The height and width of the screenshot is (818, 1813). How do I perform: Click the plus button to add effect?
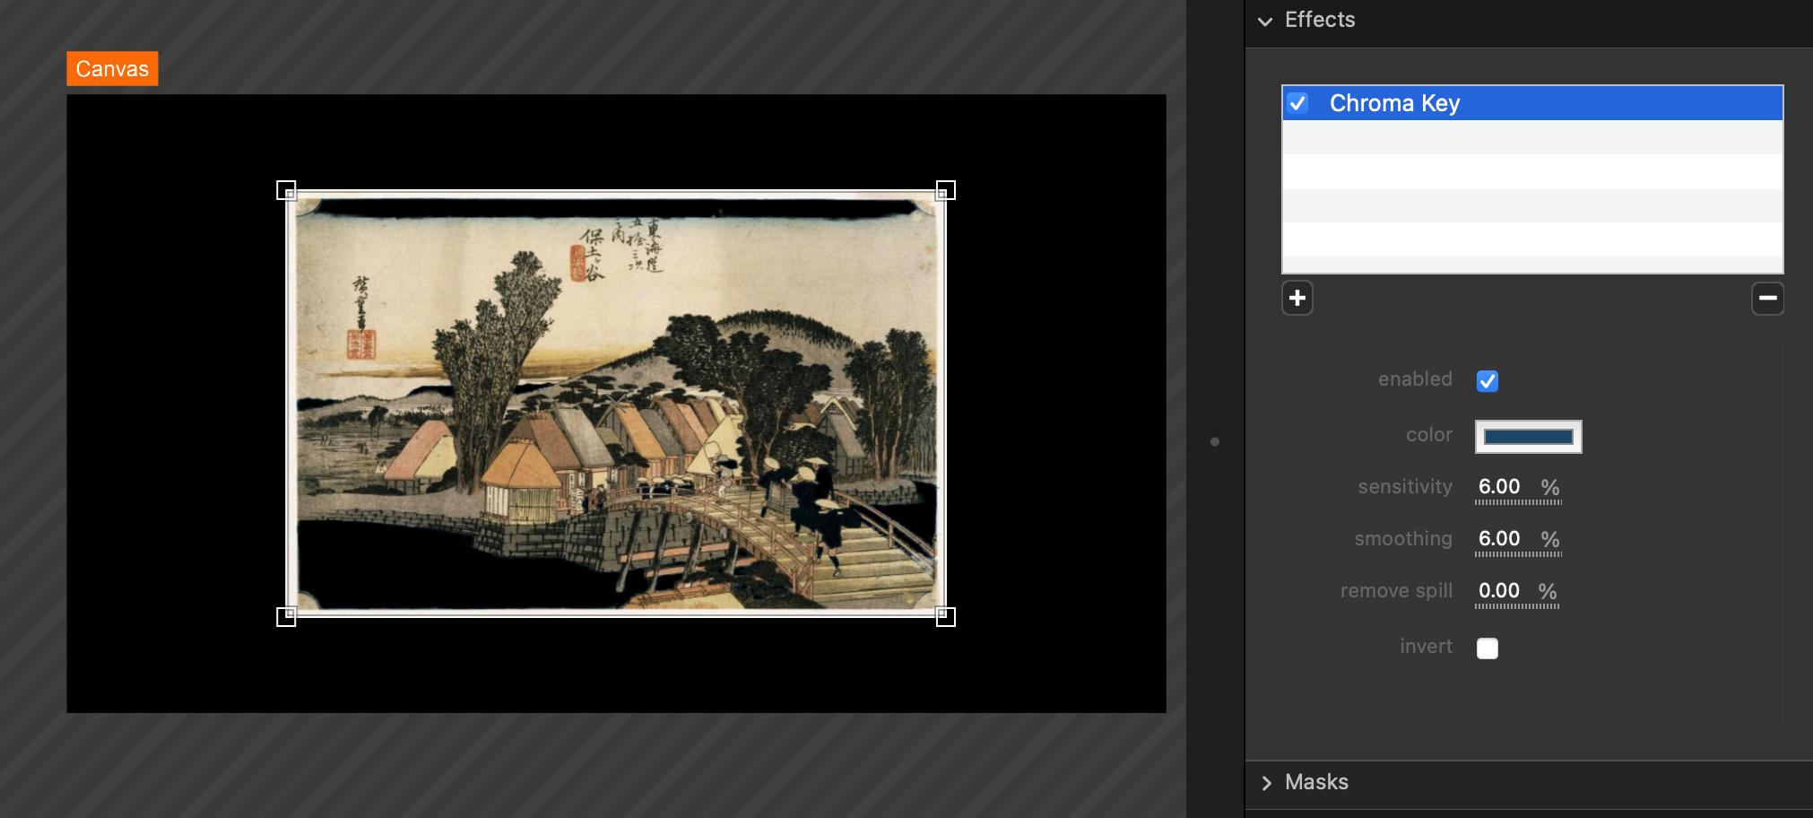click(1297, 298)
